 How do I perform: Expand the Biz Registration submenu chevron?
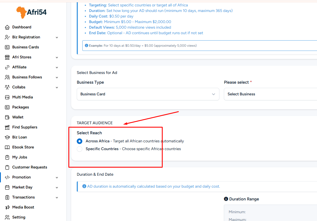coord(57,38)
